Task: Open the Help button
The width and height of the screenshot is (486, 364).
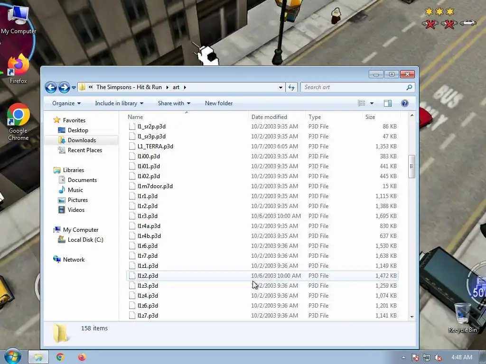Action: pos(404,103)
